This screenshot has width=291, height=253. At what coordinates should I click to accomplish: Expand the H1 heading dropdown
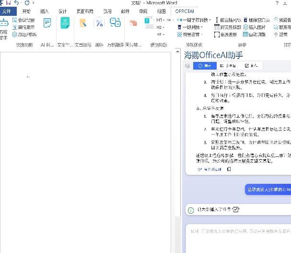click(x=161, y=20)
